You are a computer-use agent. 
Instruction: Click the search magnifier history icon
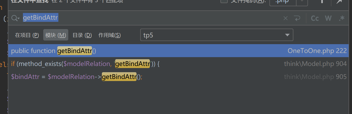click(15, 18)
